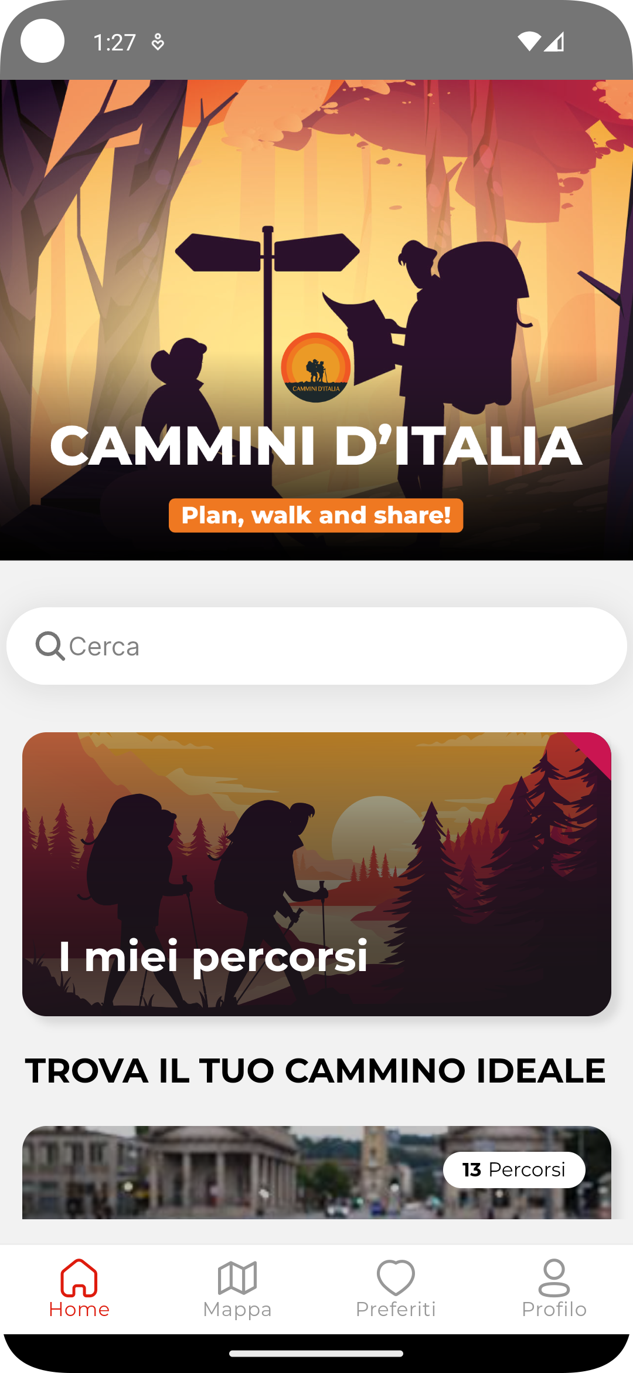Open the city route thumbnail card
This screenshot has height=1373, width=633.
[316, 1172]
